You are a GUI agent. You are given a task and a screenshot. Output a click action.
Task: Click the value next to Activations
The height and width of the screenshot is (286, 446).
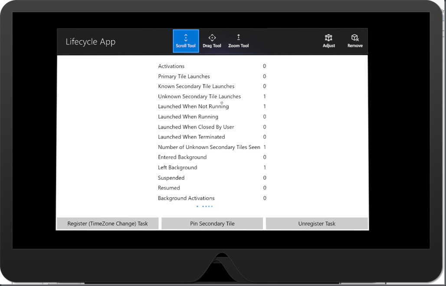click(x=265, y=66)
